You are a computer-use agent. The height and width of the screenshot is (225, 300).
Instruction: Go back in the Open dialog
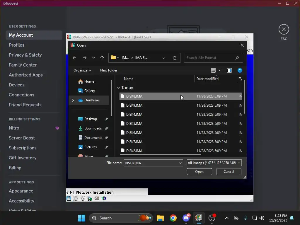pos(74,58)
